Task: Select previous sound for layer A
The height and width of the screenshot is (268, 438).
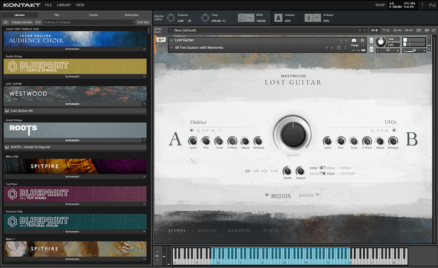Action: 203,130
